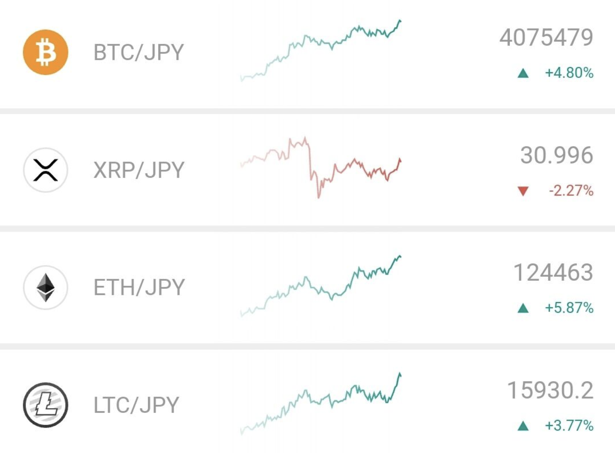Open the XRP/JPY pair label
615x453 pixels.
(139, 170)
